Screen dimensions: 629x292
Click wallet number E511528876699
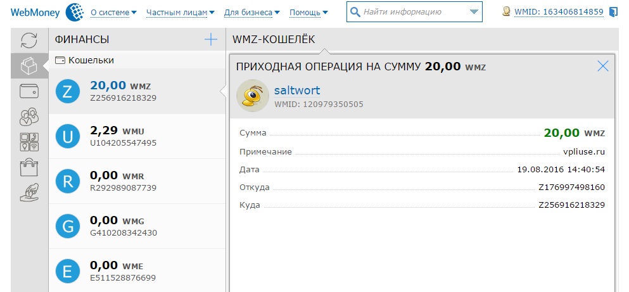(123, 277)
